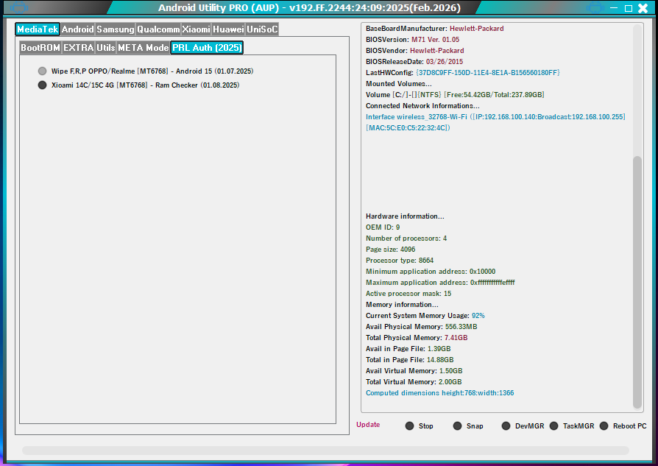Open the BootROM sub-tab
This screenshot has height=466, width=658.
click(40, 48)
